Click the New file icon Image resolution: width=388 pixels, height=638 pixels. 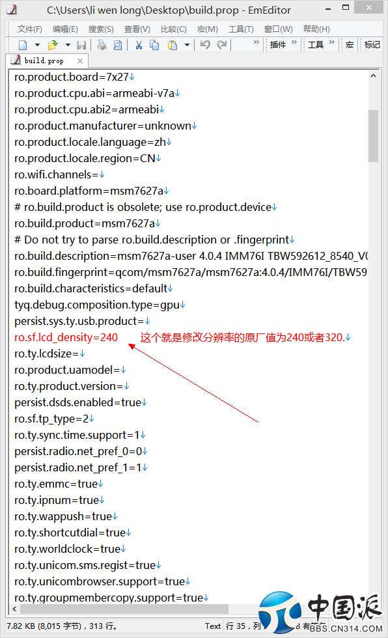(x=23, y=45)
